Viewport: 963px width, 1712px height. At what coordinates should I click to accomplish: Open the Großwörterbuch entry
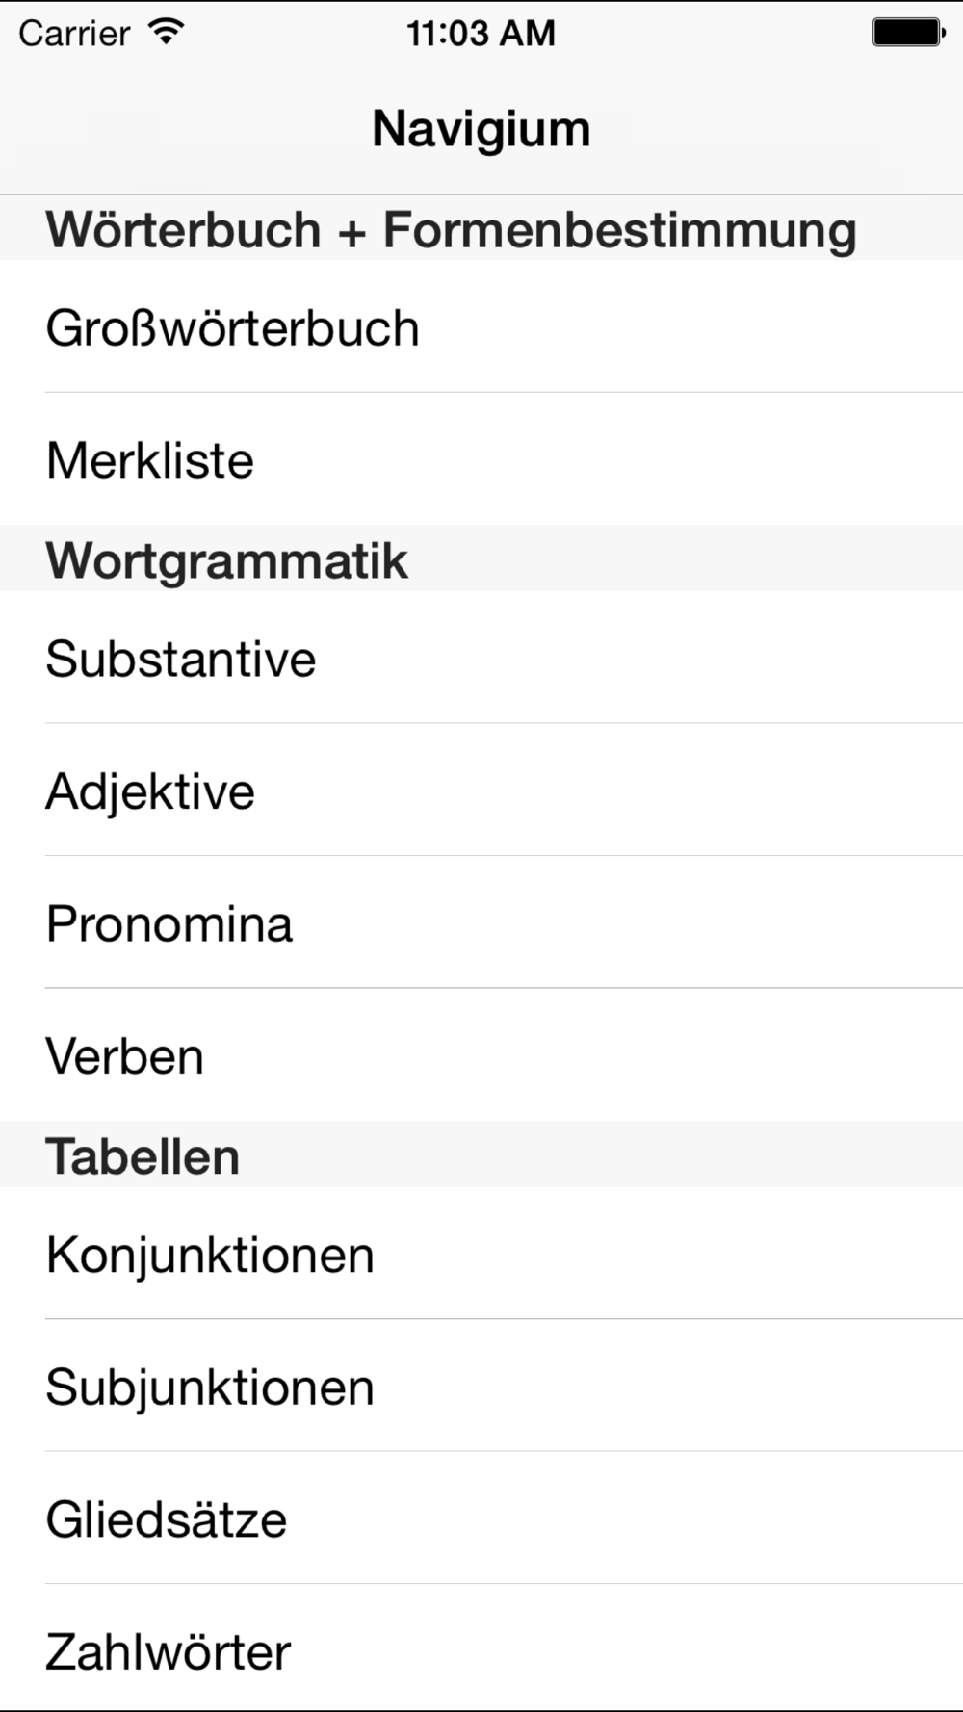481,326
